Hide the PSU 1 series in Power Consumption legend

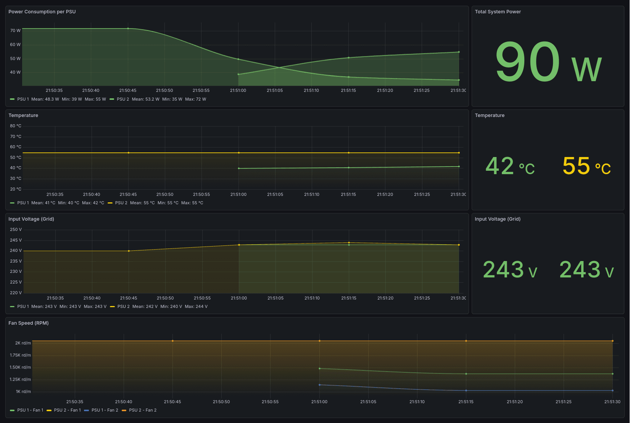tap(23, 99)
